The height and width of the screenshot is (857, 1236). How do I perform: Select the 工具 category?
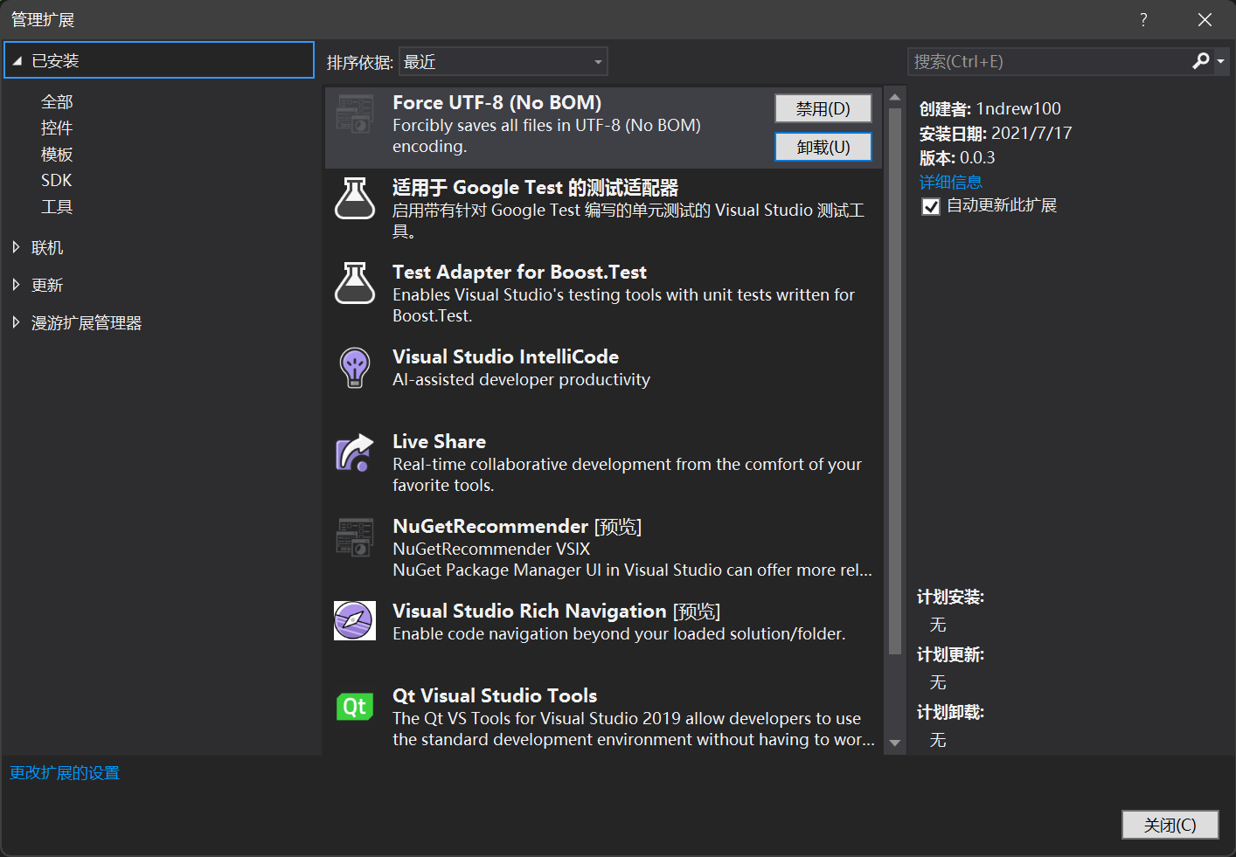pos(56,207)
